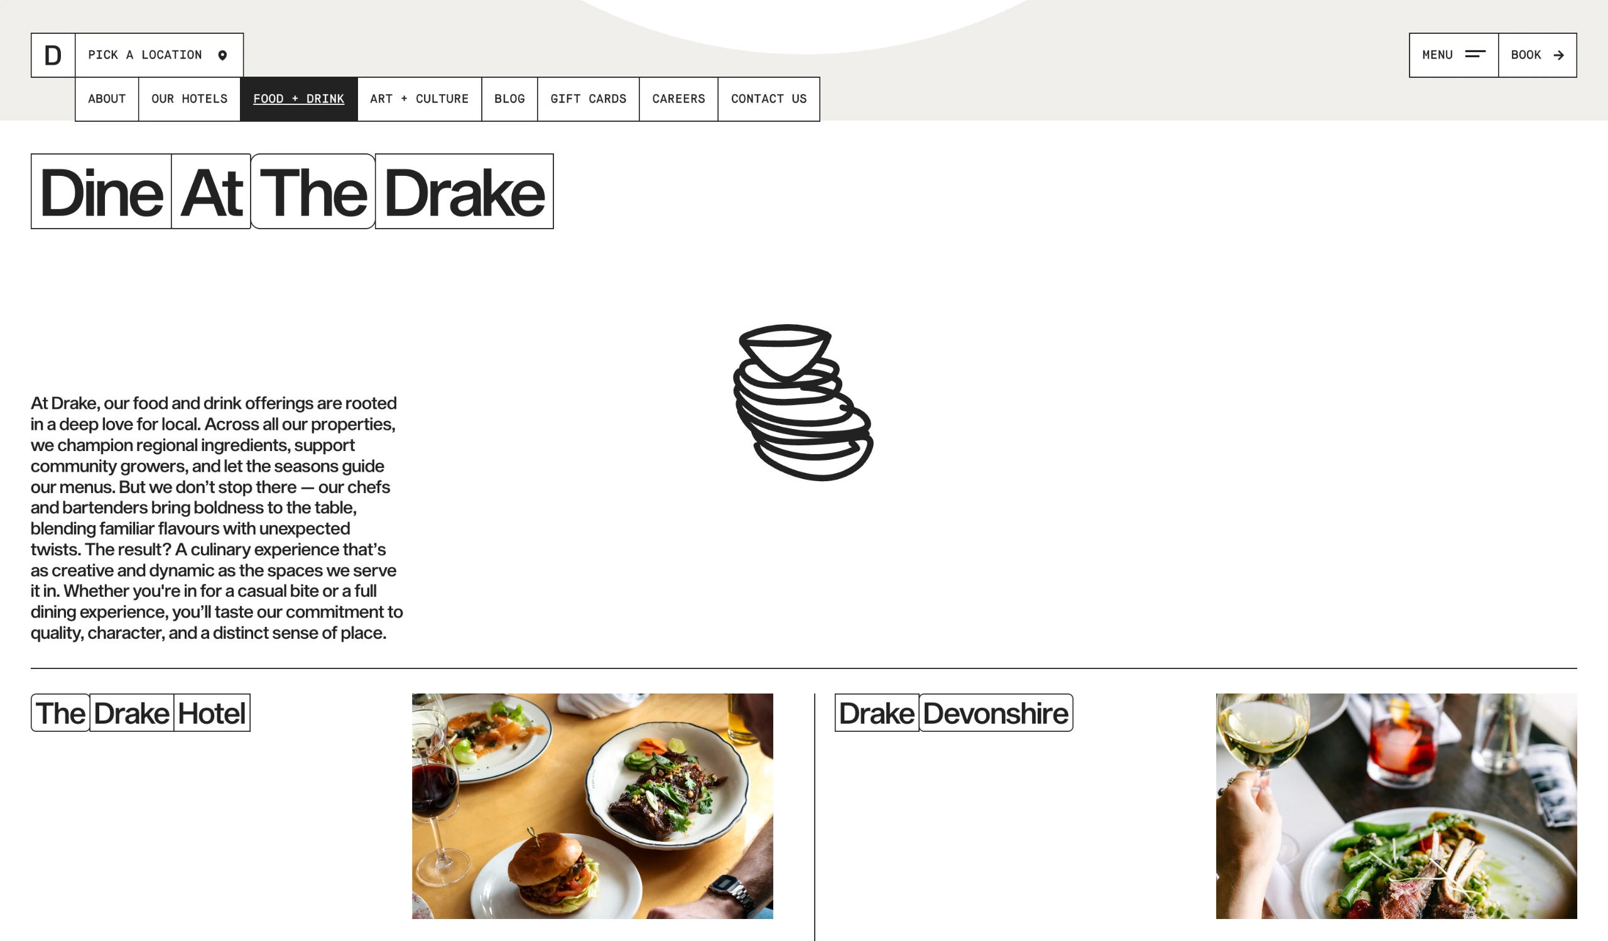Go to the About nav item

(107, 99)
